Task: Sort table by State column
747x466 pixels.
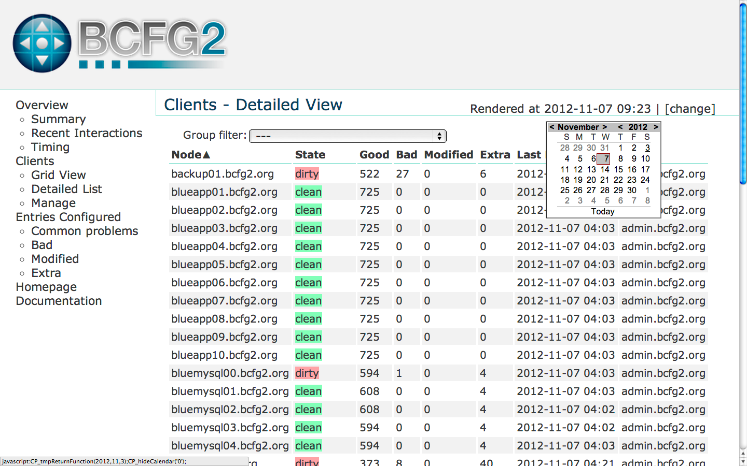Action: tap(310, 155)
